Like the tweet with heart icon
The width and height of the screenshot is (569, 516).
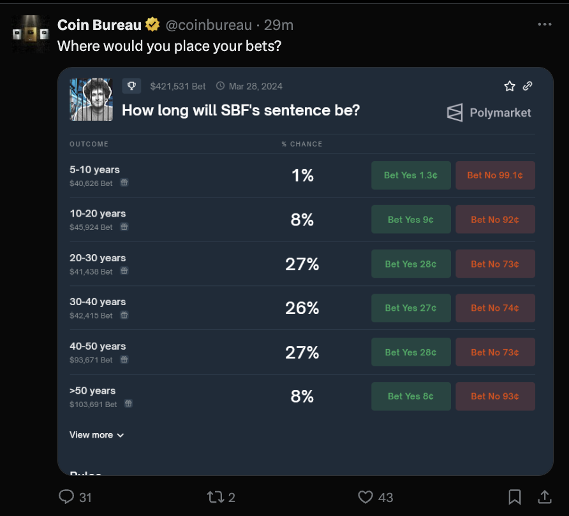click(366, 497)
